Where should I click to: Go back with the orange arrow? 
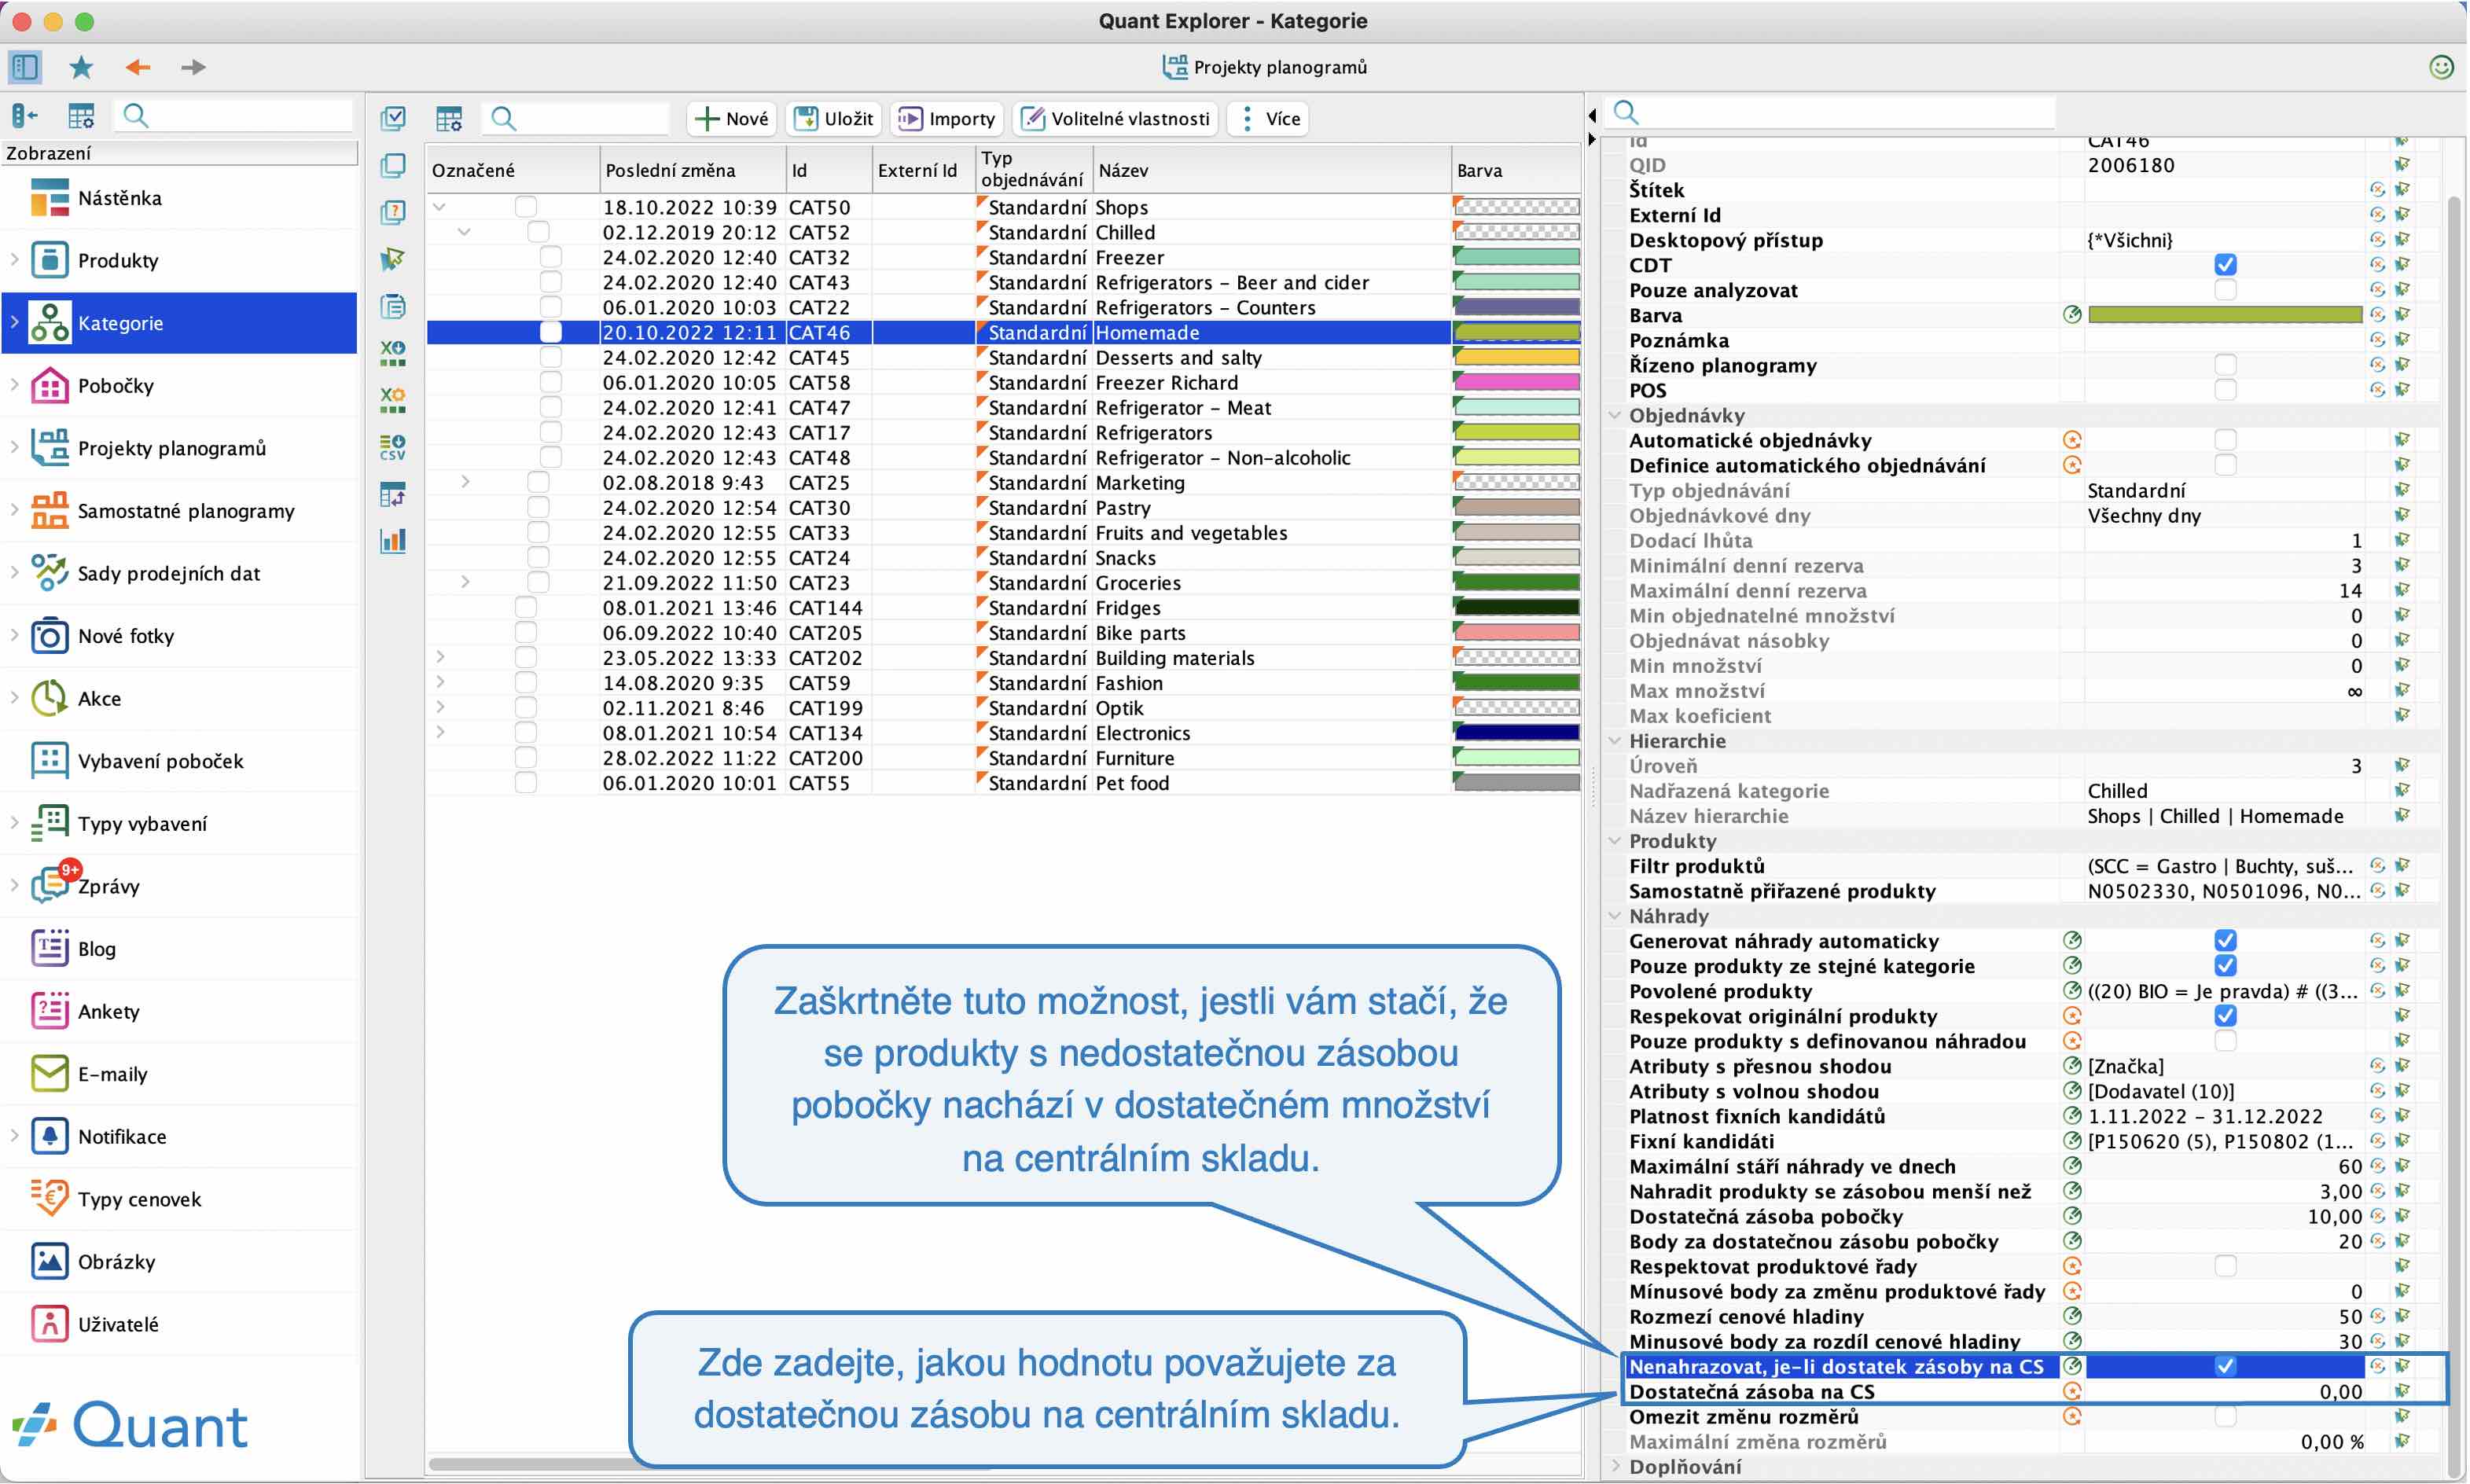tap(138, 67)
